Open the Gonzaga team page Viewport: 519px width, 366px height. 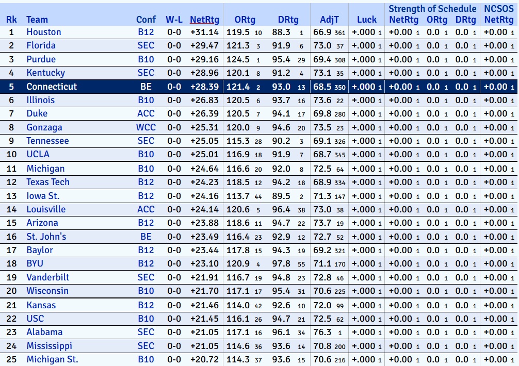pyautogui.click(x=44, y=127)
